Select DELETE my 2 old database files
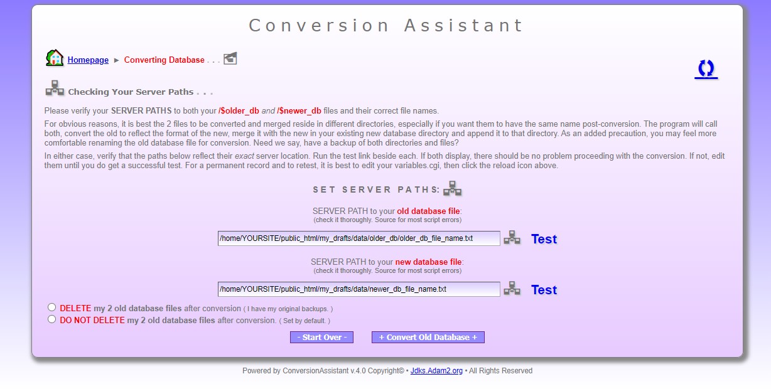The image size is (771, 389). tap(52, 307)
